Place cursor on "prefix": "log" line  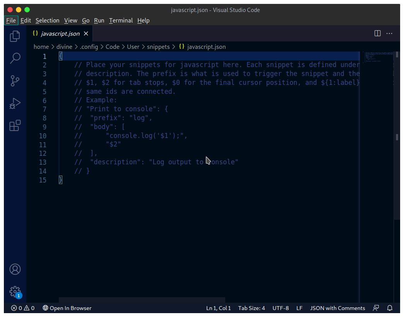point(114,118)
